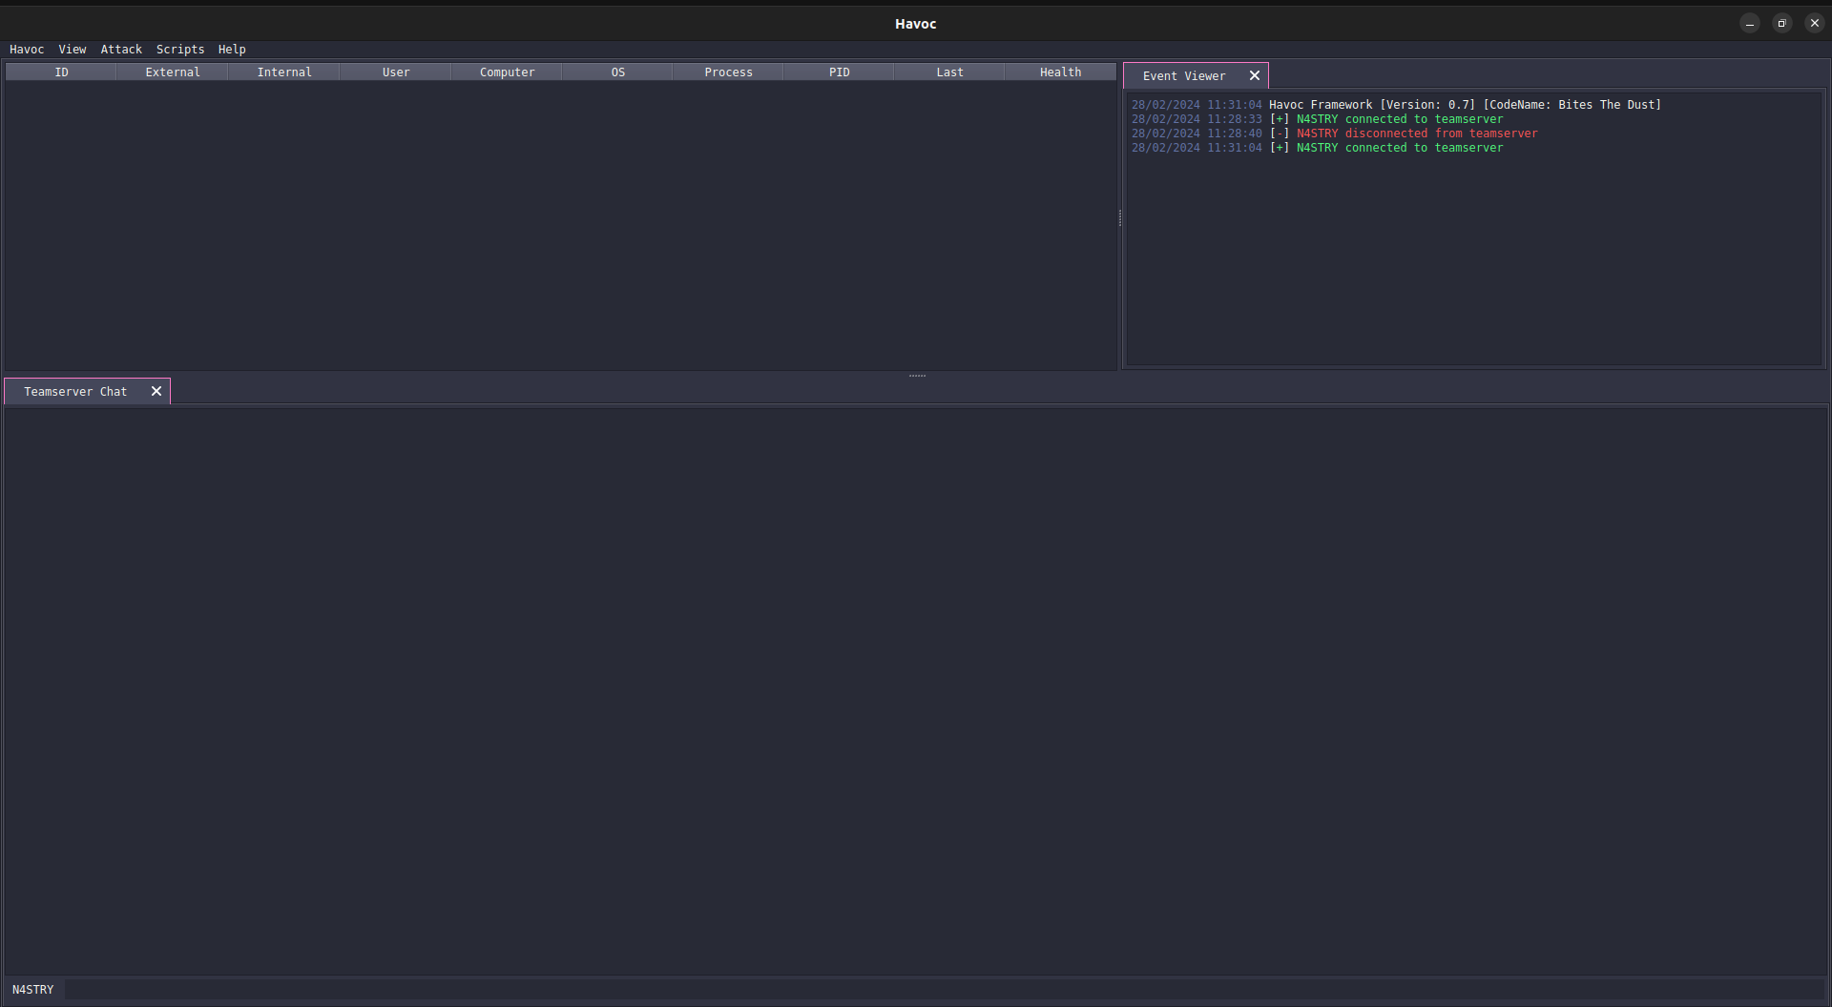Open the Scripts menu

(x=180, y=50)
